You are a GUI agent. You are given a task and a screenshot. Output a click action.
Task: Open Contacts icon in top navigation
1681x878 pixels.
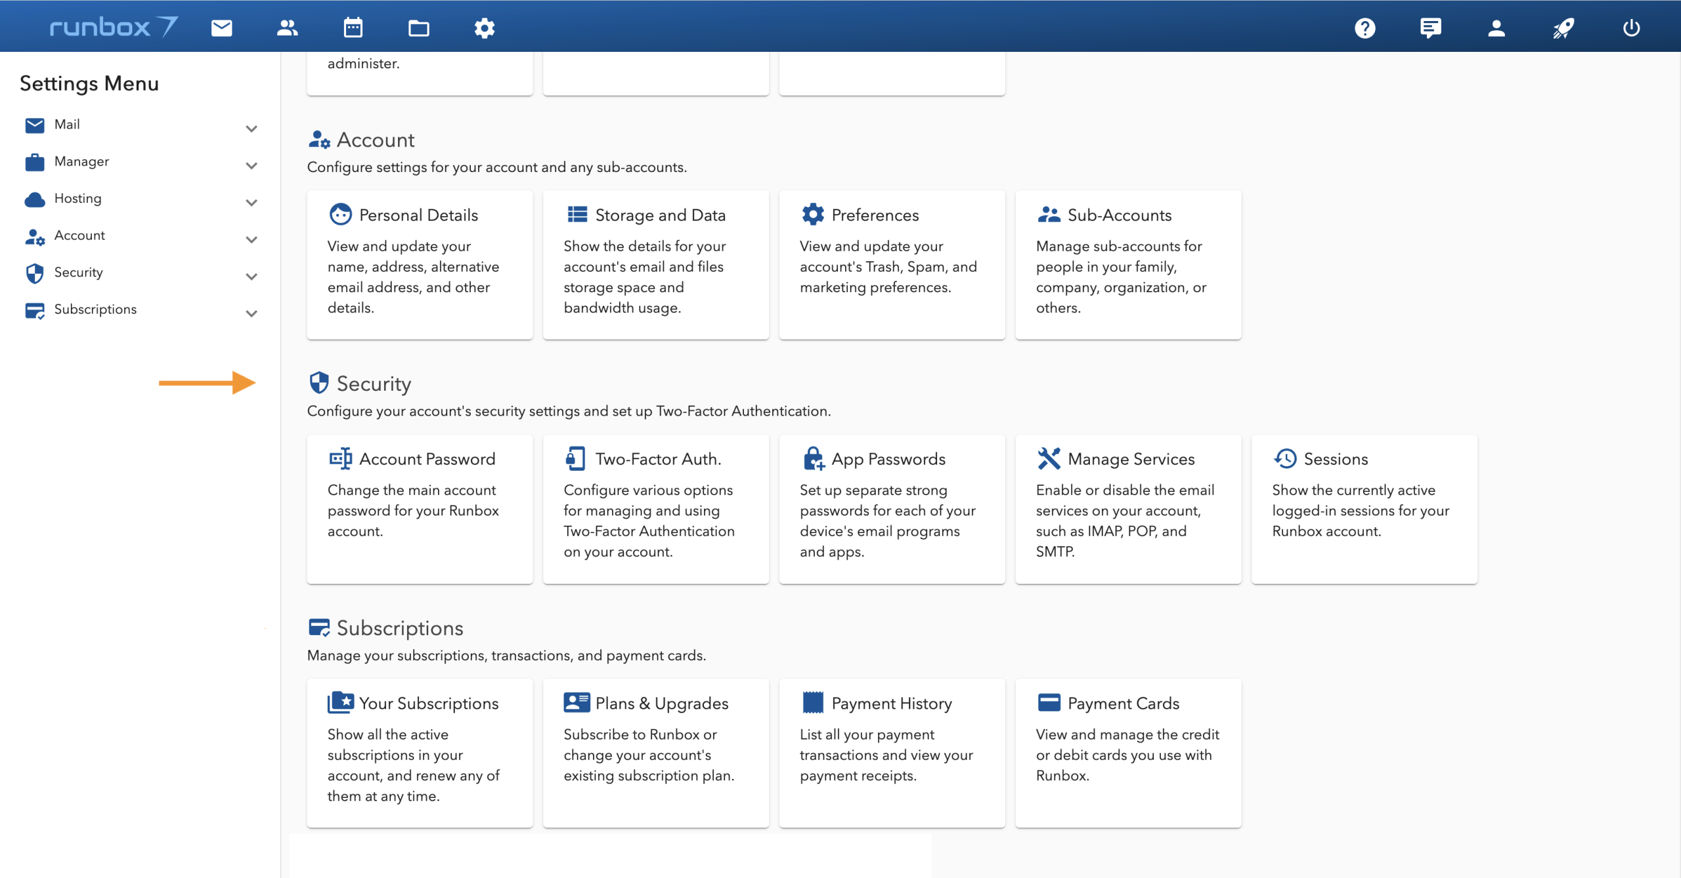287,28
